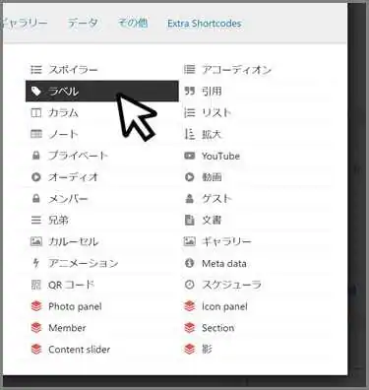369x390 pixels.
Task: Click the YouTube logo icon
Action: point(189,156)
